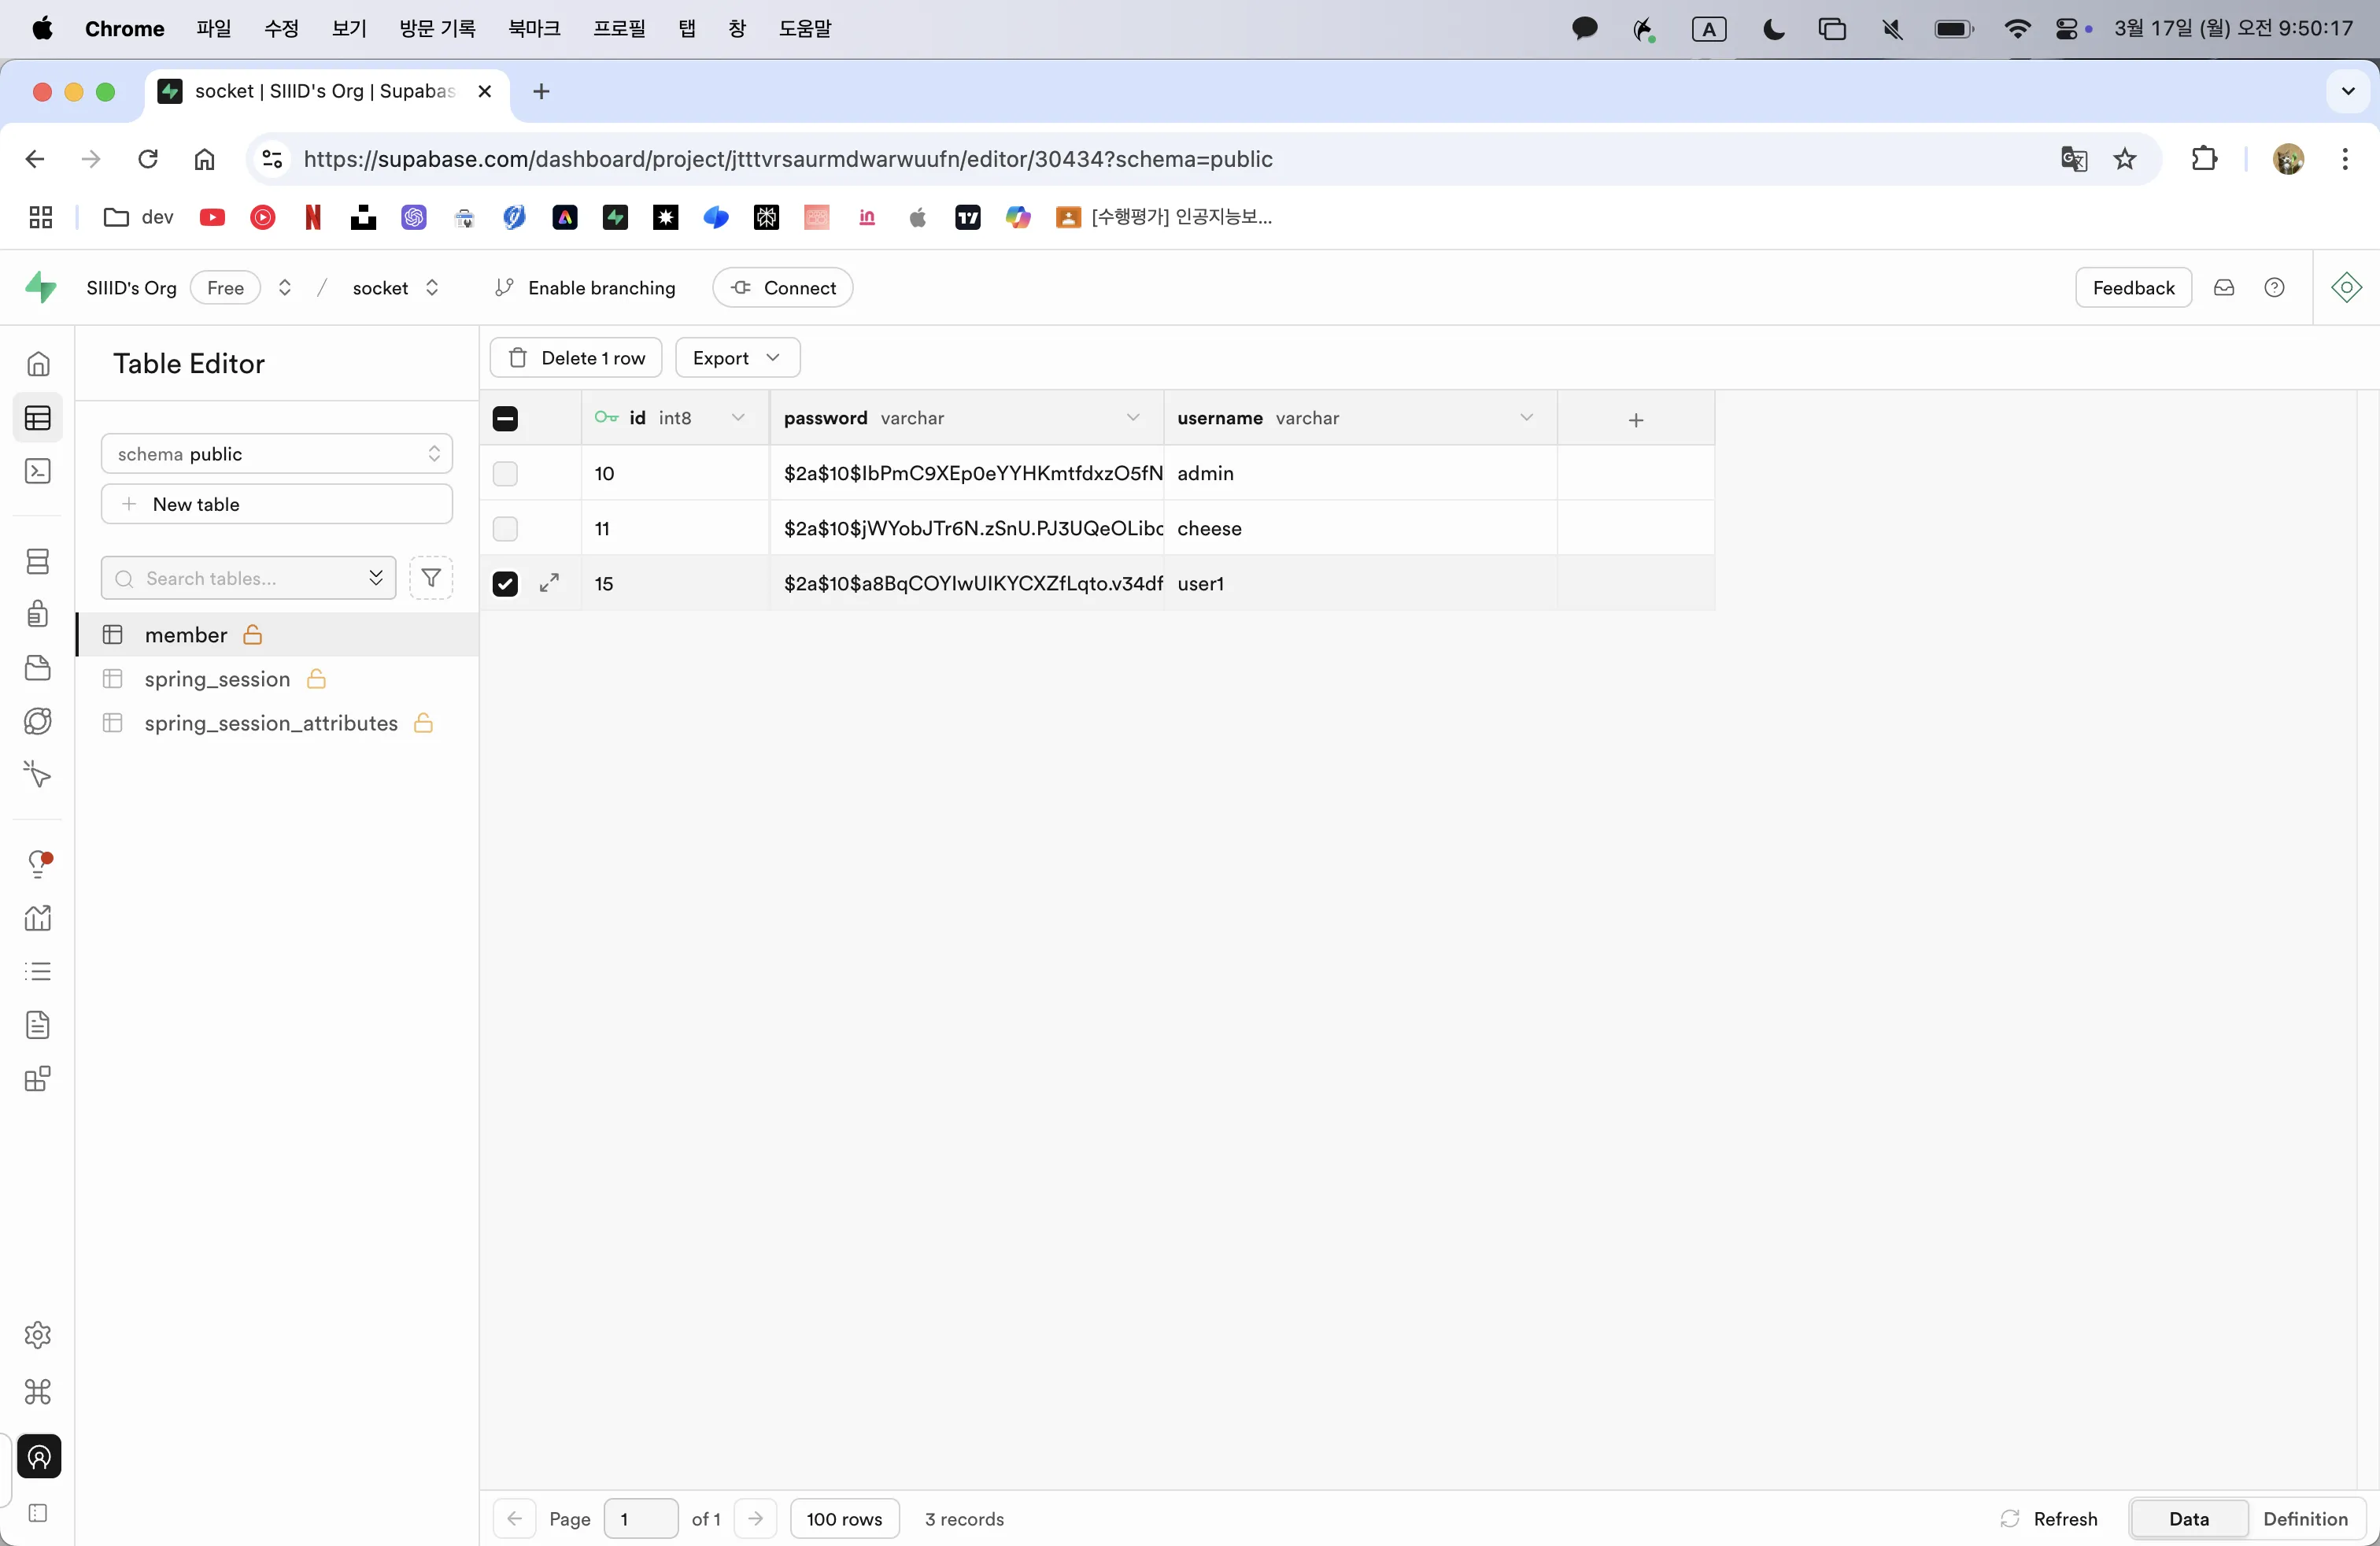Click the add new column plus icon
Image resolution: width=2380 pixels, height=1546 pixels.
(x=1635, y=420)
